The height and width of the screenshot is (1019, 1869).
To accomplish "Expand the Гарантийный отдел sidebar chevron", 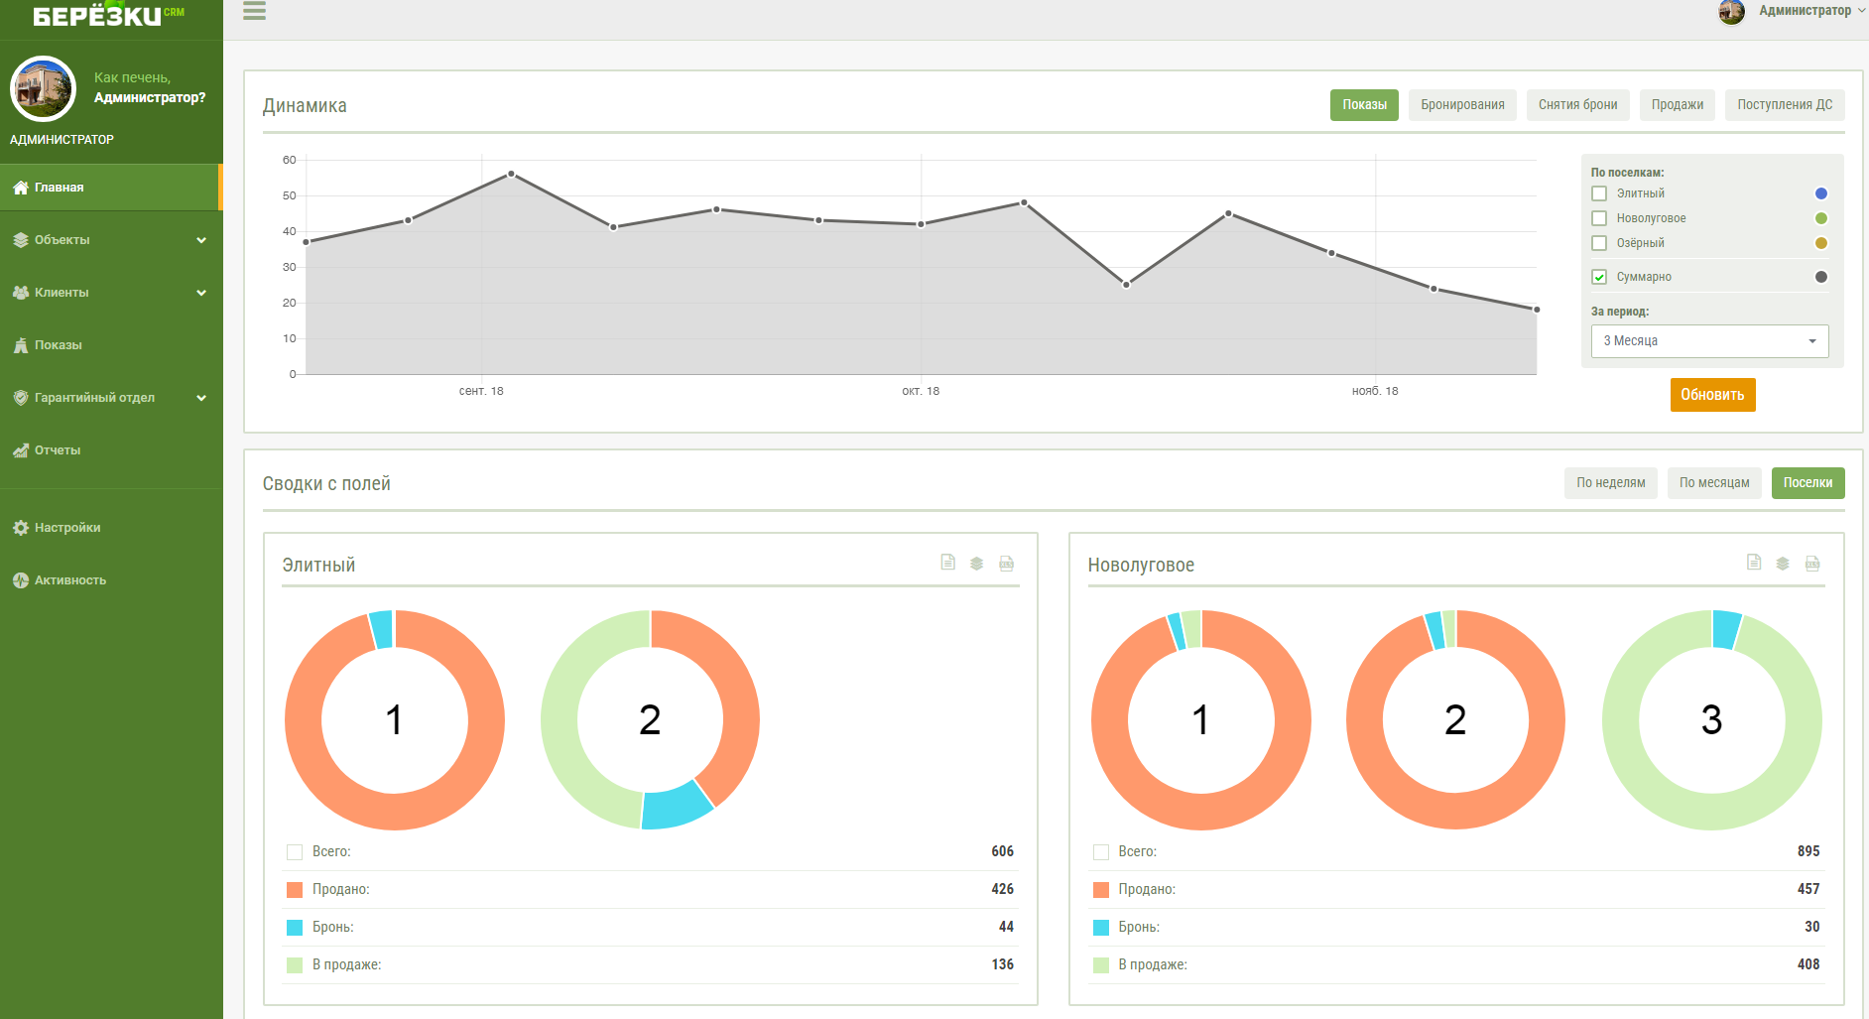I will tap(201, 398).
